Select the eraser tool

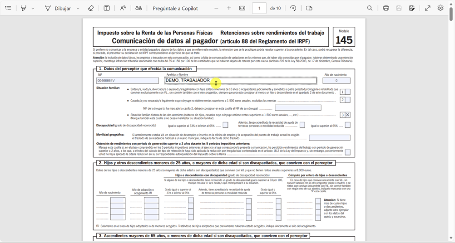tap(90, 8)
